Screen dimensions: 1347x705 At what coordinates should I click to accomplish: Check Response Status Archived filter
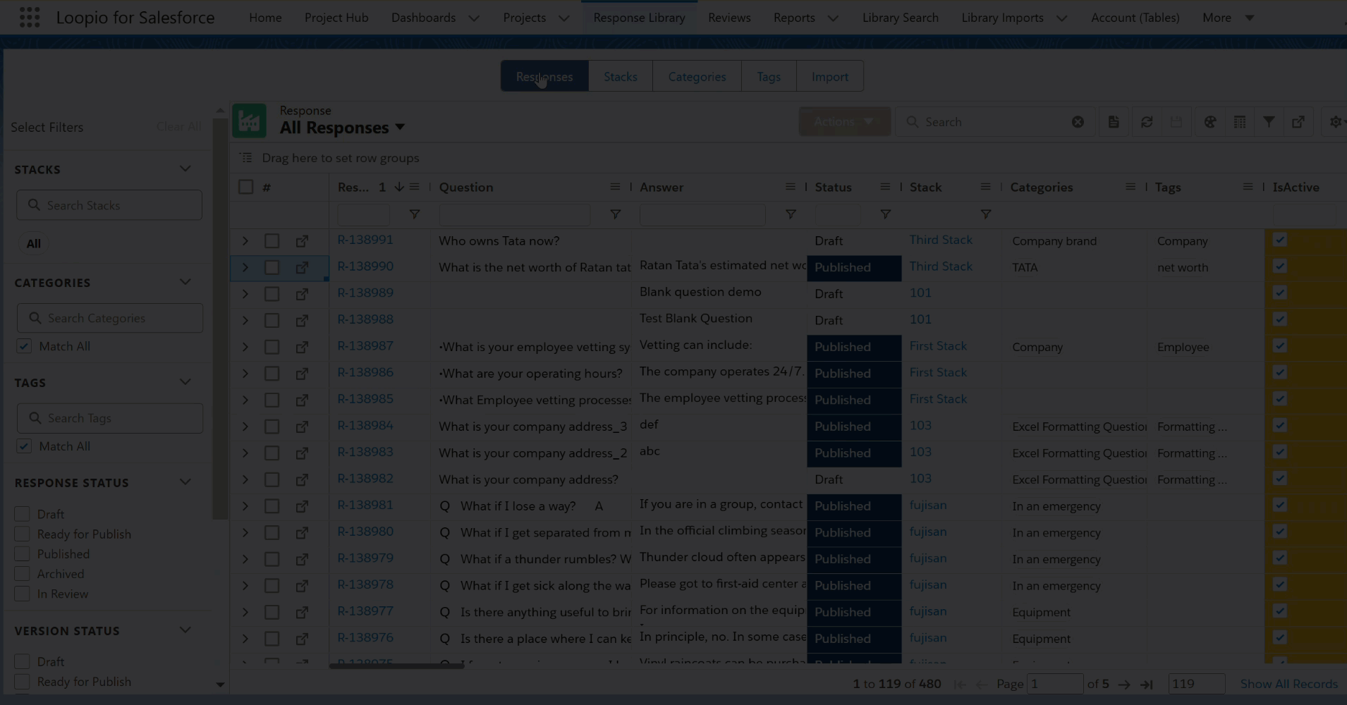[x=22, y=574]
